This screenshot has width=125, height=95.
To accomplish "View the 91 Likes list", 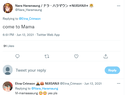I will coord(9,46).
